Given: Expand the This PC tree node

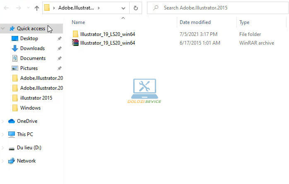Looking at the screenshot, I should coord(4,134).
